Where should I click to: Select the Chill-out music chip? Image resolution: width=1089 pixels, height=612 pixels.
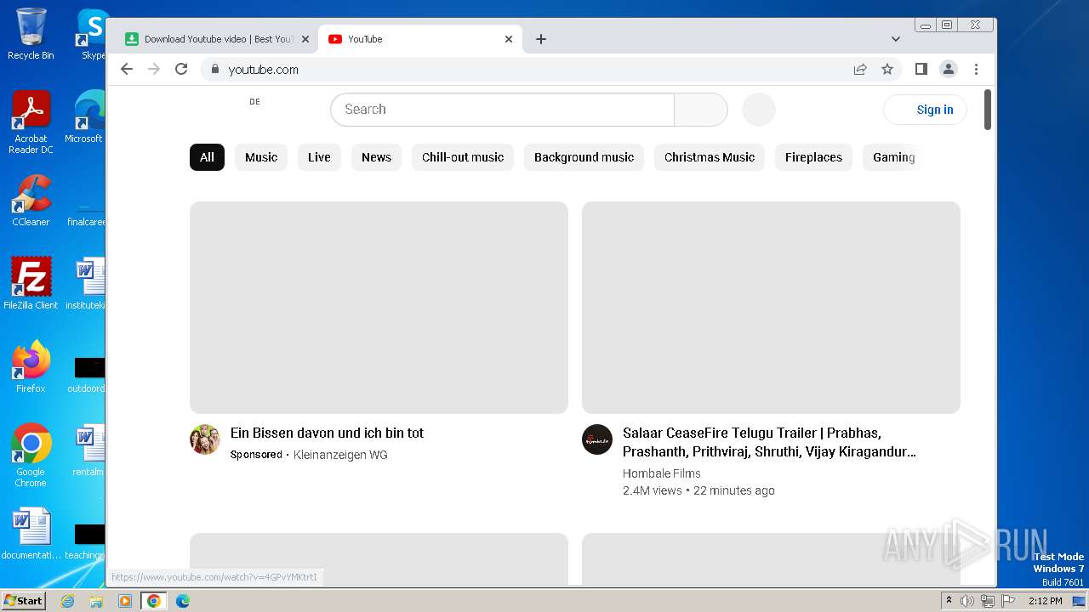pos(463,157)
